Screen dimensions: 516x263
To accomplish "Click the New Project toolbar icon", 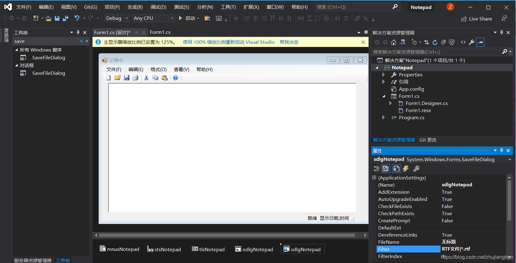I will (x=36, y=18).
